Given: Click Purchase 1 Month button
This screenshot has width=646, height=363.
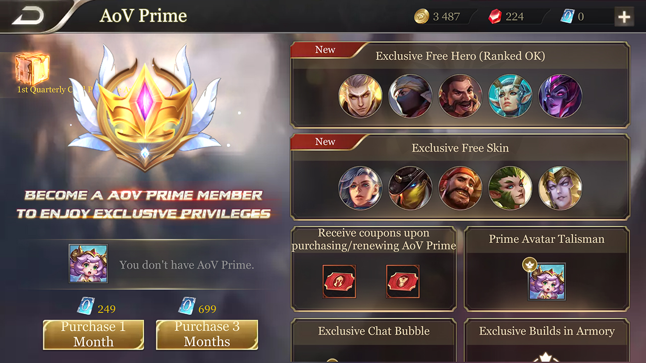Looking at the screenshot, I should coord(93,334).
